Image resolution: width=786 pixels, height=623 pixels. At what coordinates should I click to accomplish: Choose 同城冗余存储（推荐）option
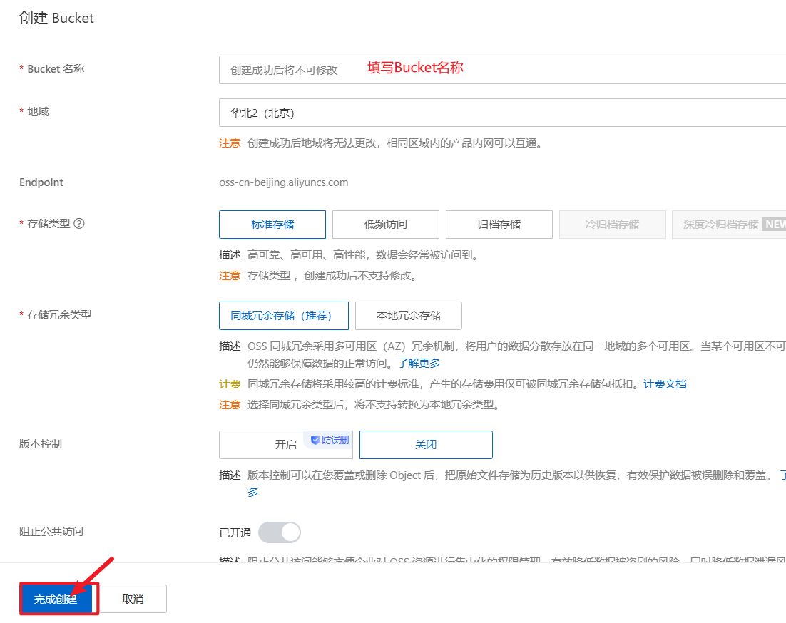[284, 316]
